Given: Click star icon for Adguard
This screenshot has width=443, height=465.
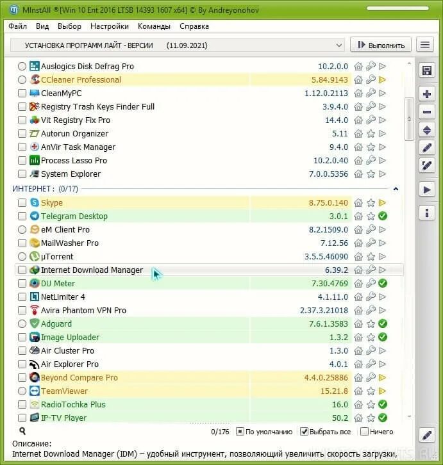Looking at the screenshot, I should click(371, 323).
